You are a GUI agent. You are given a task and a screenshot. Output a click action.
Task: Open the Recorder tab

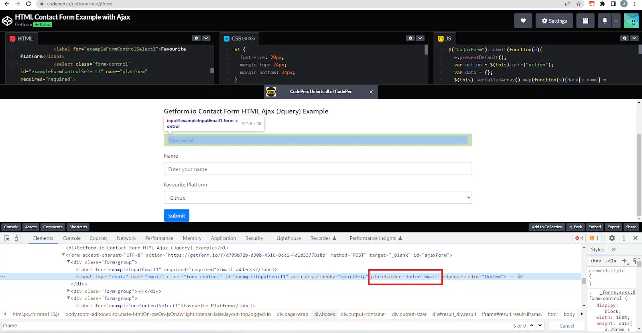click(x=323, y=238)
